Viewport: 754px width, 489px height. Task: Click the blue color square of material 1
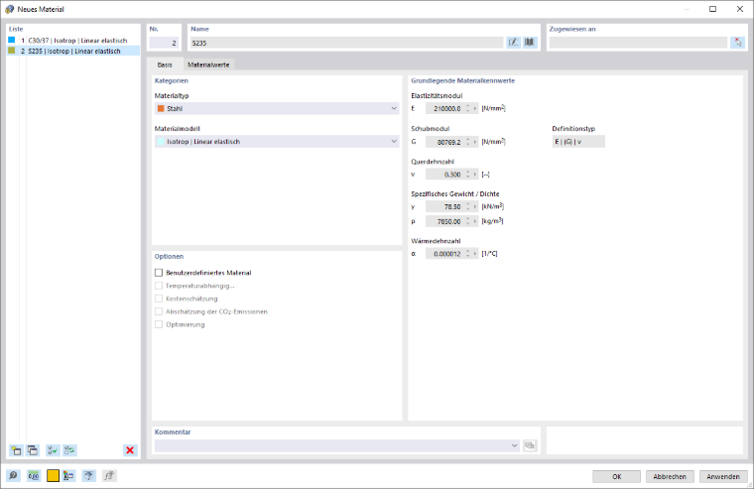(12, 40)
